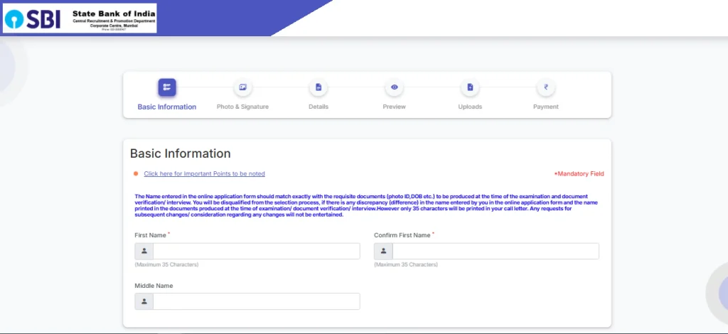Switch to the Uploads tab label
728x334 pixels.
470,107
